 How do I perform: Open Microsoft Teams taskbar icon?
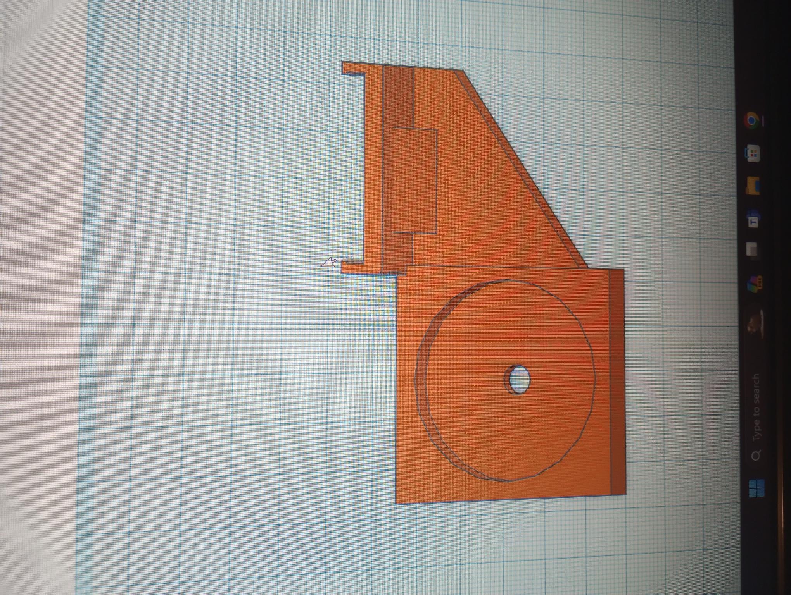pos(753,220)
